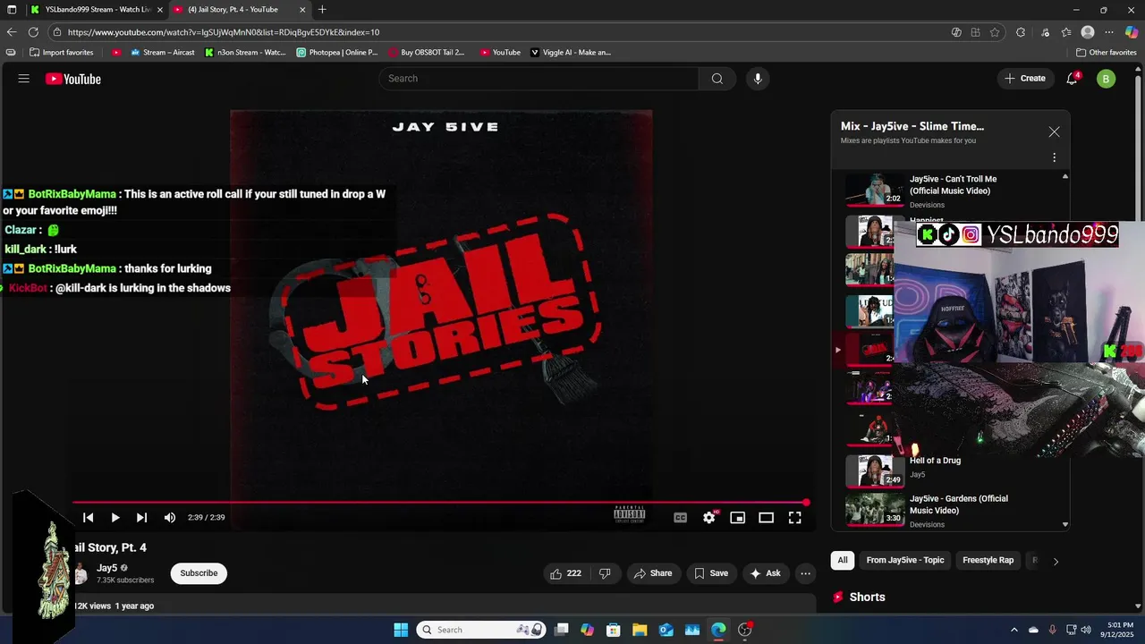Open the Stream – Aircast bookmark
The width and height of the screenshot is (1145, 644).
(x=162, y=53)
